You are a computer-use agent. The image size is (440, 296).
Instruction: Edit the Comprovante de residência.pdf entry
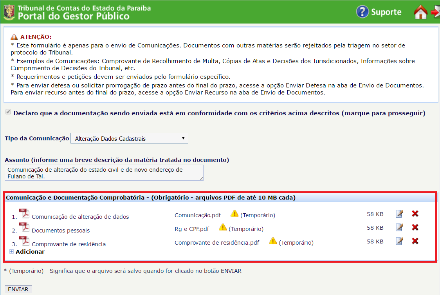pyautogui.click(x=399, y=241)
